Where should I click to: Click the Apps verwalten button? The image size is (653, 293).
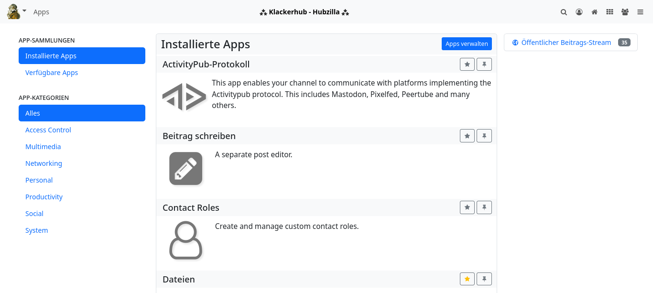pyautogui.click(x=467, y=43)
